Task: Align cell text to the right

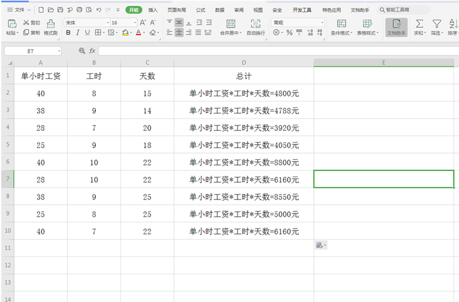Action: click(189, 33)
